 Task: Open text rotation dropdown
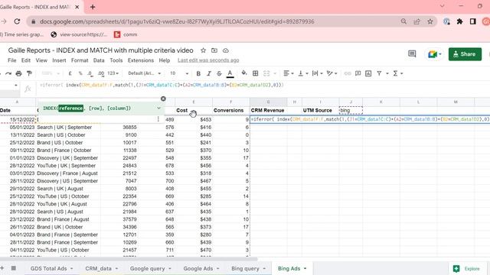332,73
